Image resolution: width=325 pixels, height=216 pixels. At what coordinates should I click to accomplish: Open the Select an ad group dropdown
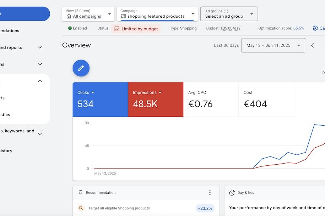pos(229,14)
